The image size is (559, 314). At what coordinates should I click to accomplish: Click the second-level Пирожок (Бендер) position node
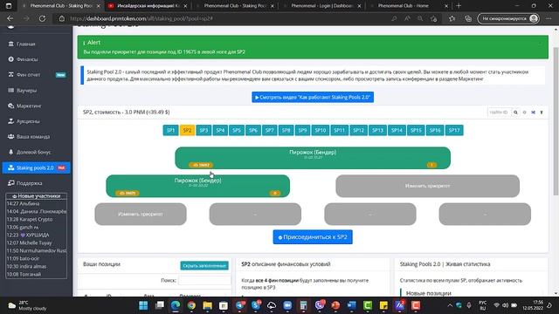coord(198,186)
